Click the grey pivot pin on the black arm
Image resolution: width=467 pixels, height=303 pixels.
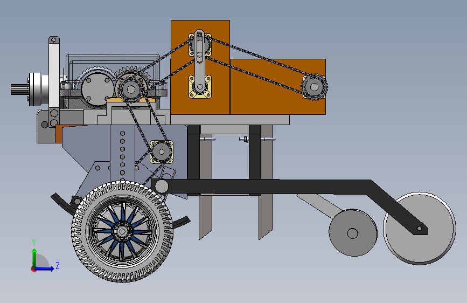pos(162,187)
